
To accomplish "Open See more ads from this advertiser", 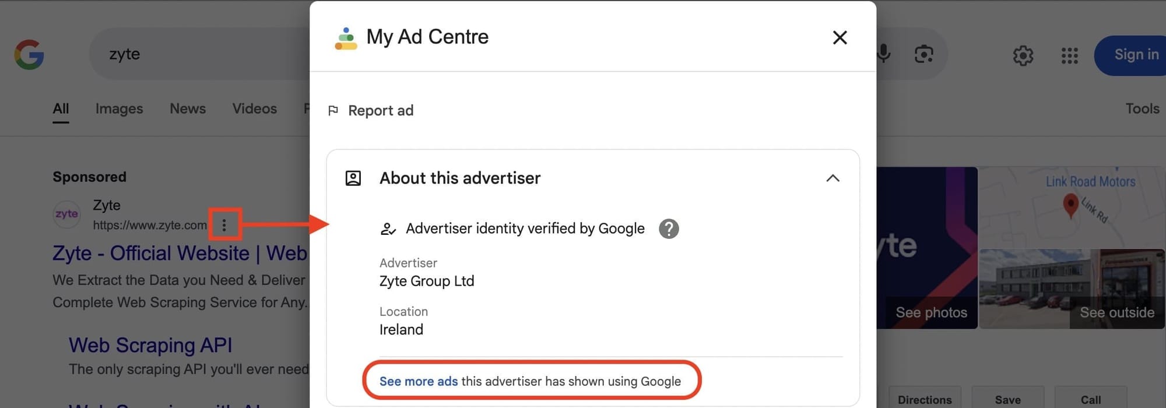I will [x=418, y=381].
